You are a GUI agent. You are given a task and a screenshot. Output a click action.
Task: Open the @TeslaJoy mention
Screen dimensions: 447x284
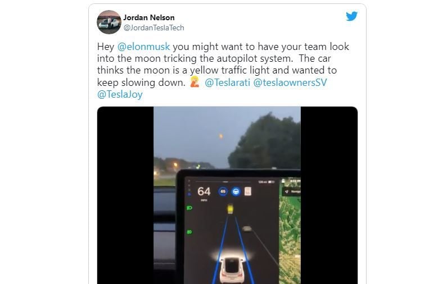pyautogui.click(x=120, y=94)
